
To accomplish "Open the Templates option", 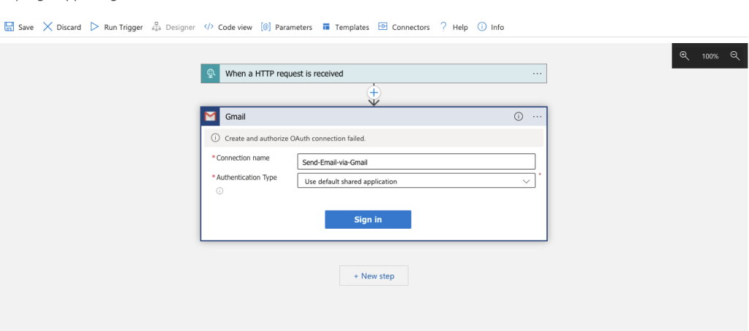I will pos(345,27).
